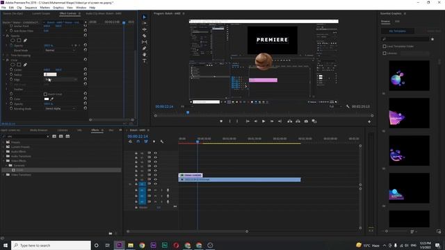Switch to Lumetri Scopes tab
The image size is (445, 250).
click(x=41, y=13)
